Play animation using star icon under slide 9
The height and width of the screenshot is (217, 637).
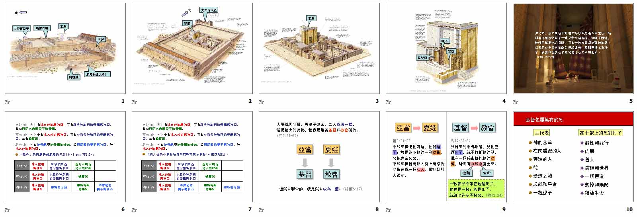point(388,210)
